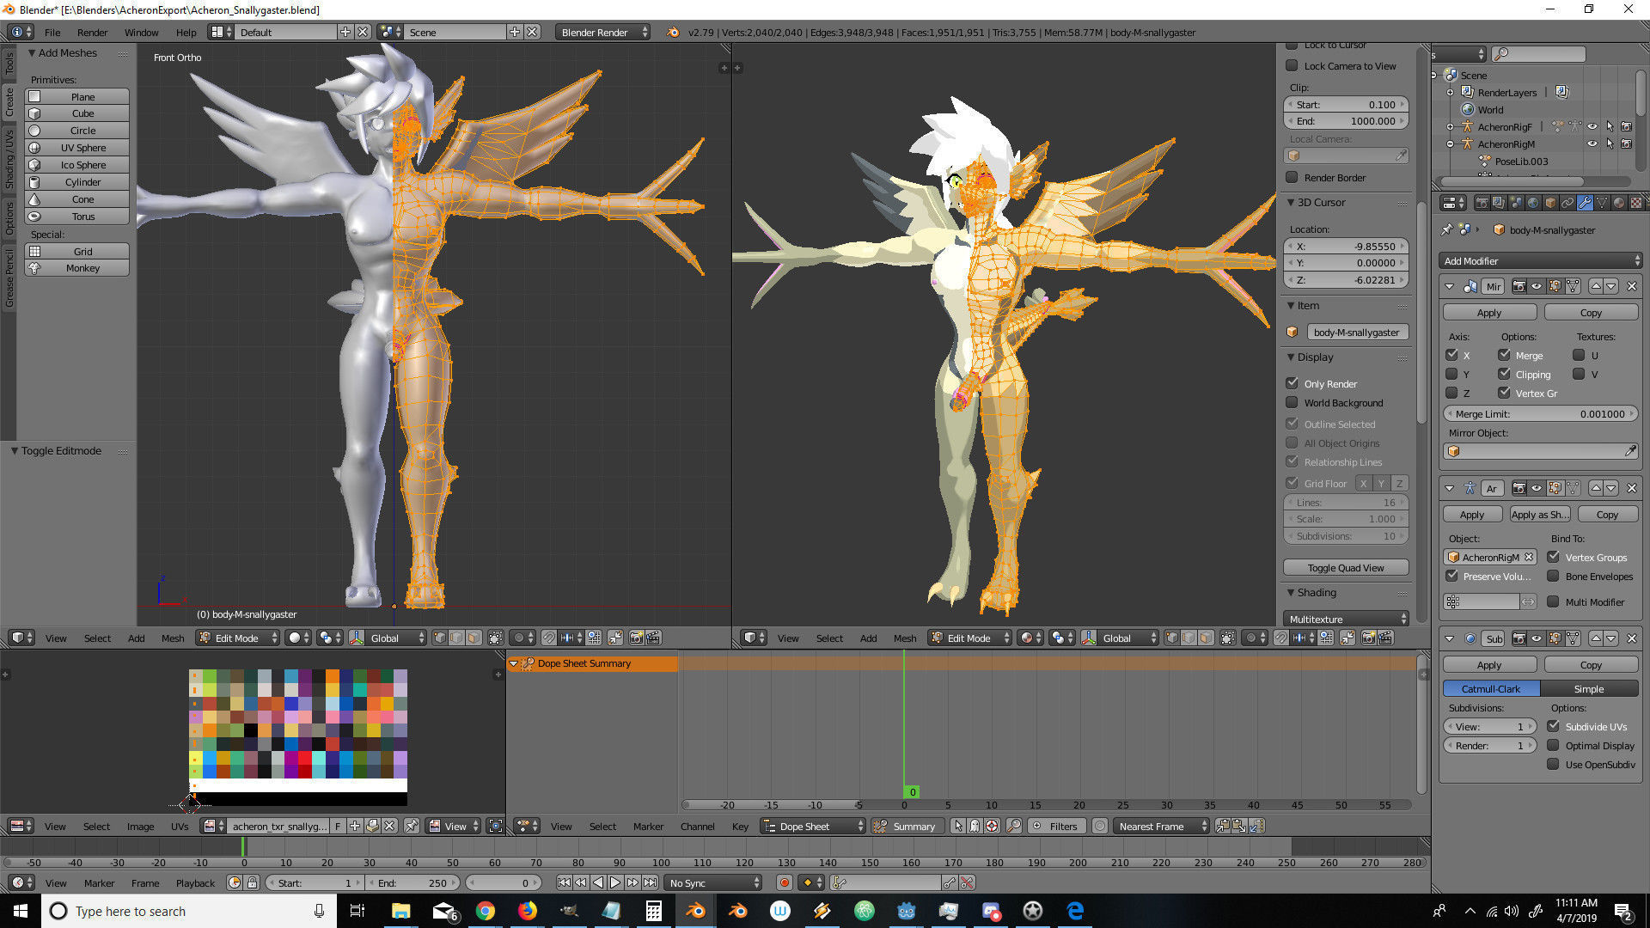Image resolution: width=1650 pixels, height=928 pixels.
Task: Enable World Background checkbox
Action: pyautogui.click(x=1292, y=402)
